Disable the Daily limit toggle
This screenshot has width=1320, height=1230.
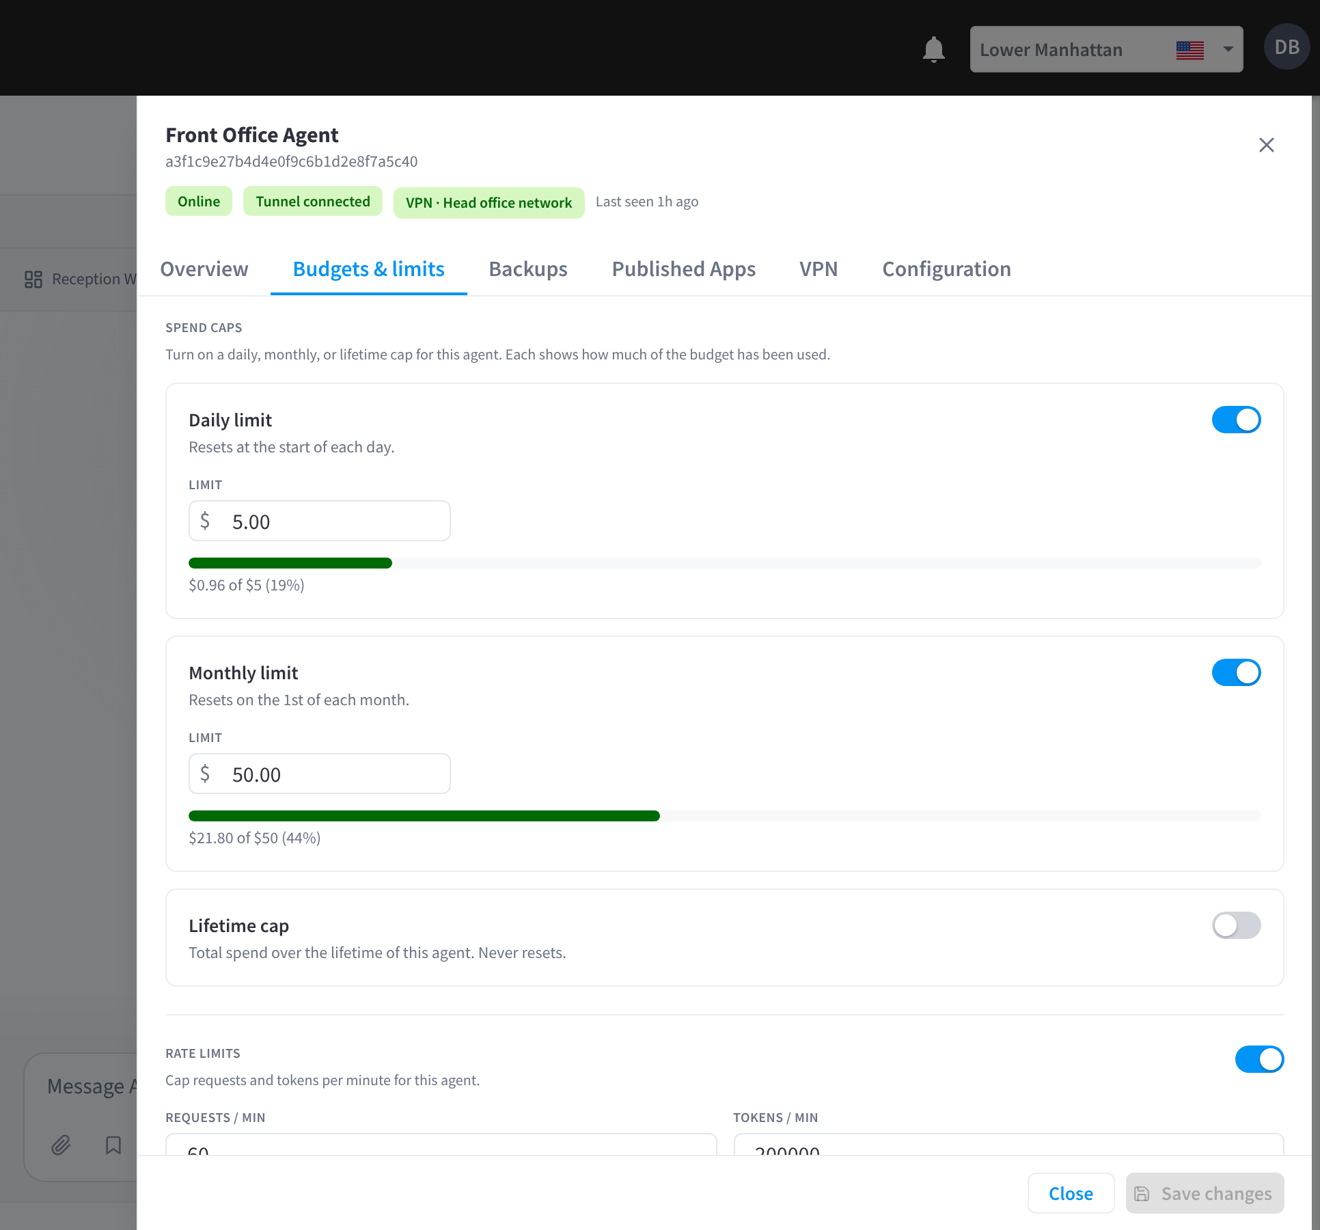1236,420
